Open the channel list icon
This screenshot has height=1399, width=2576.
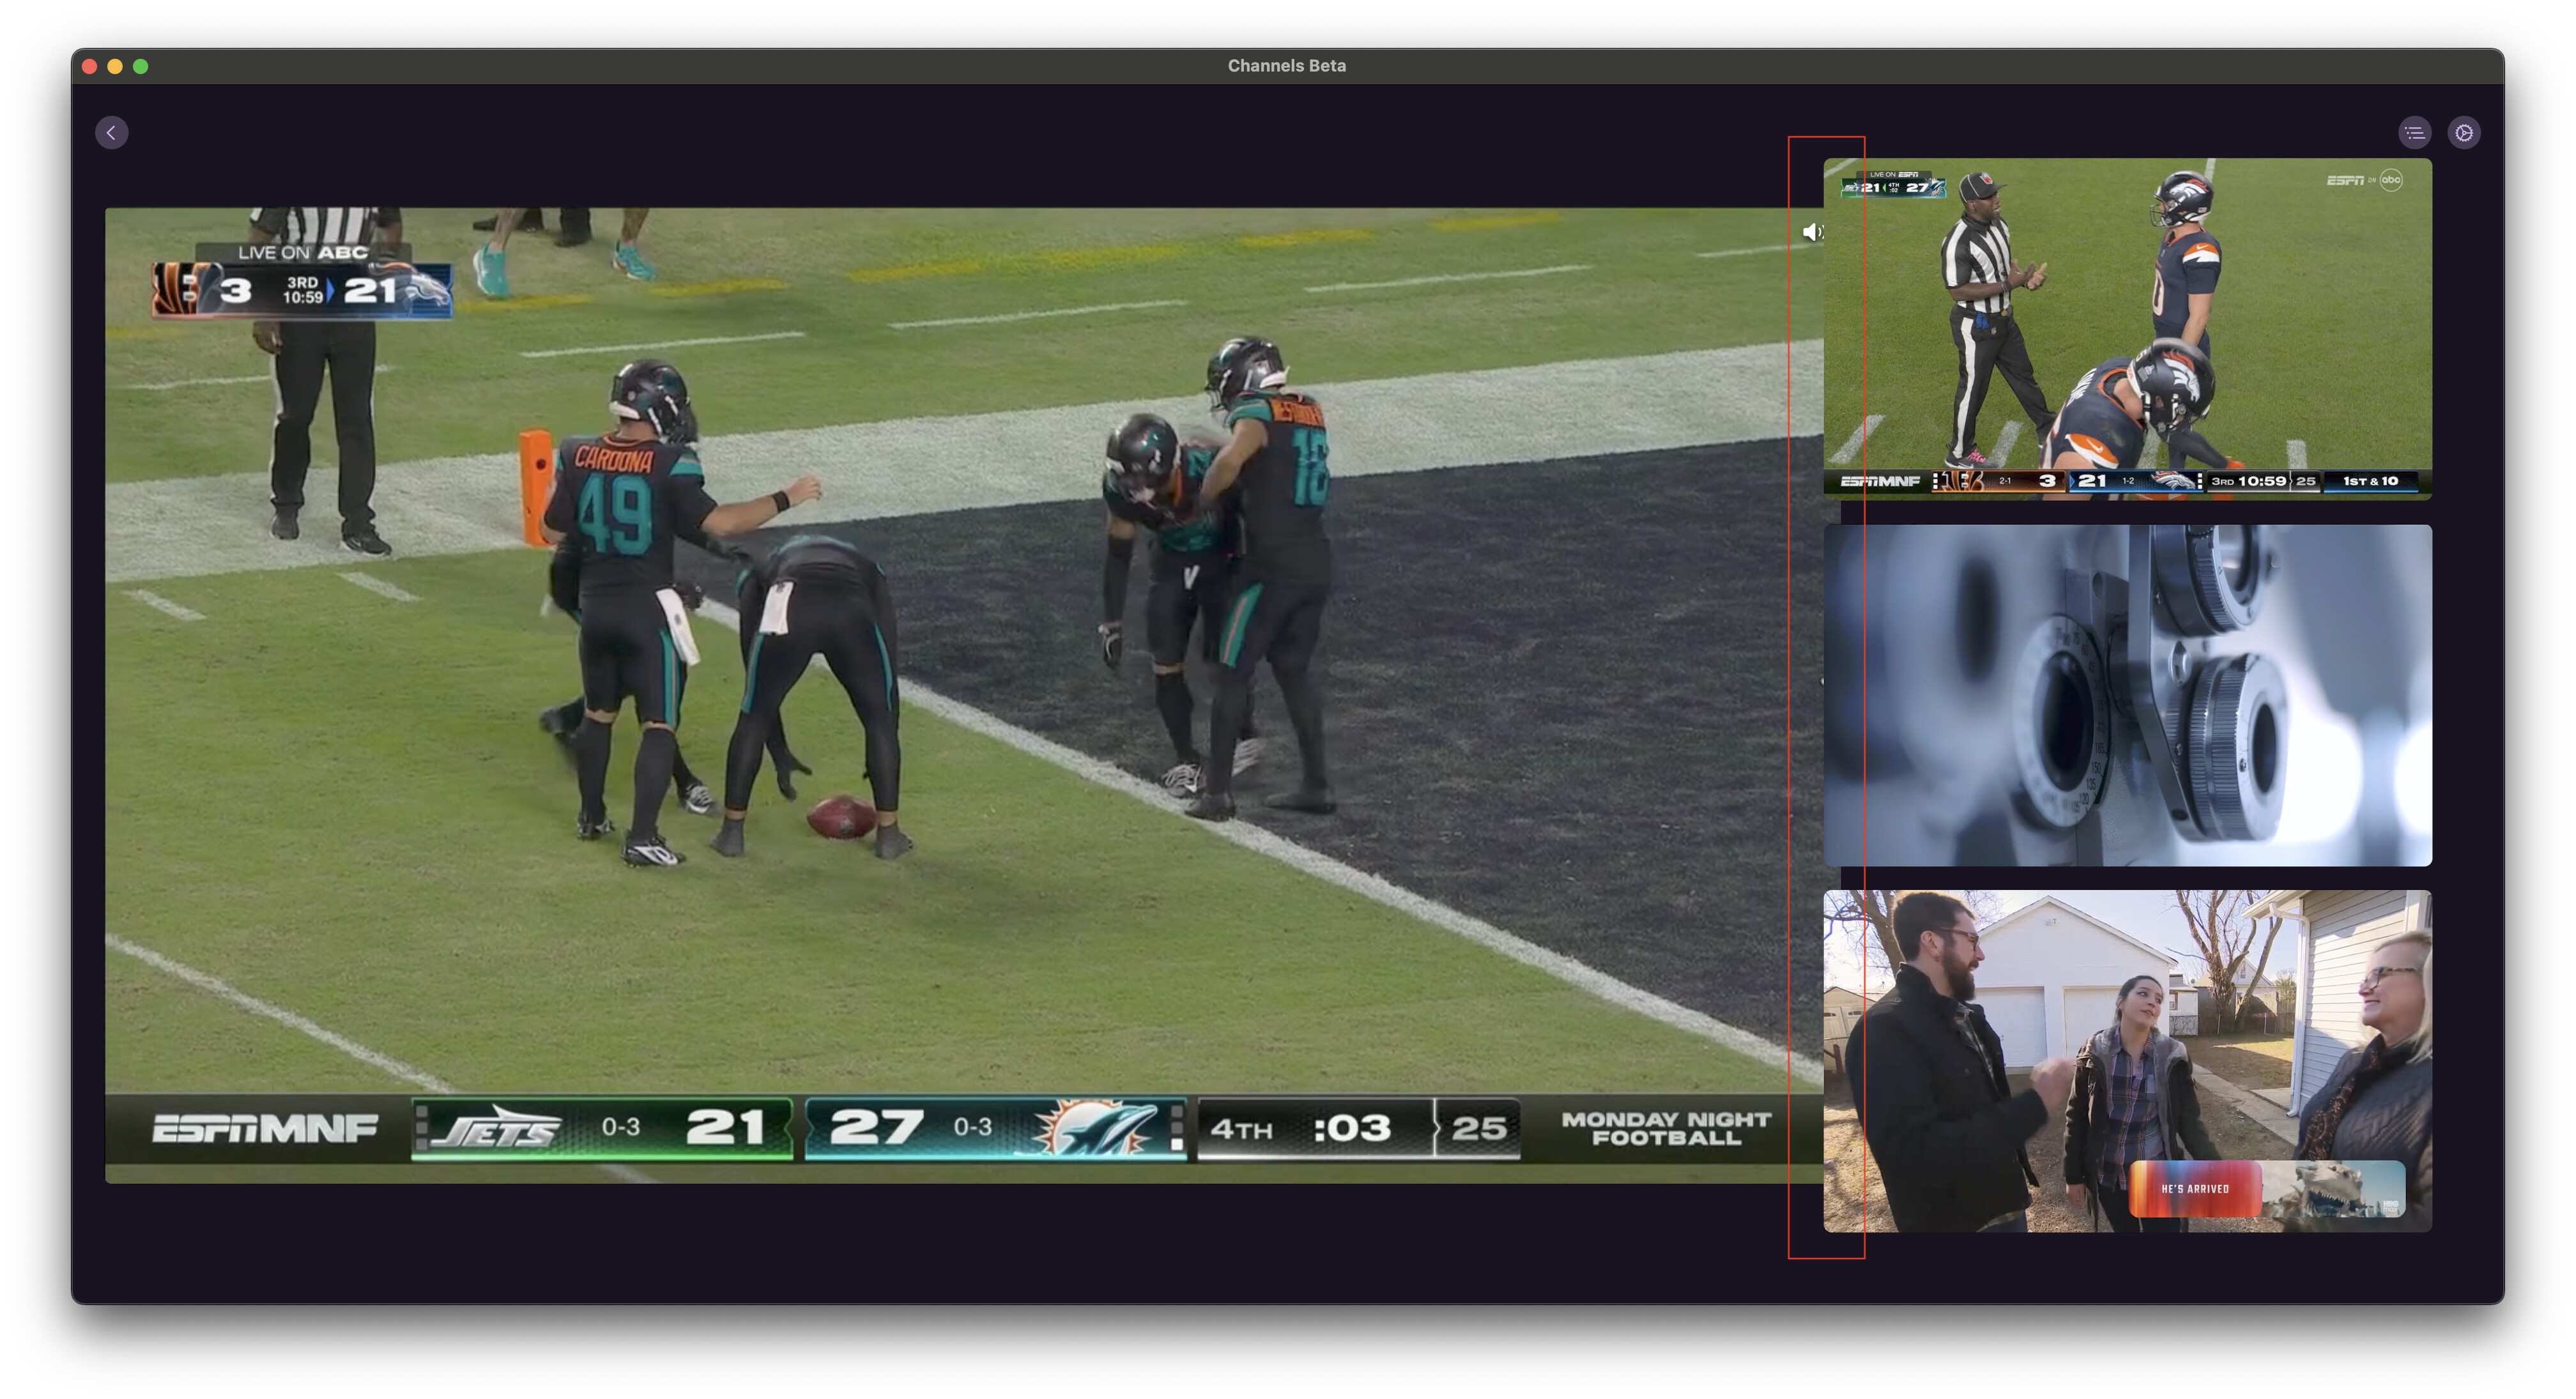pos(2414,133)
